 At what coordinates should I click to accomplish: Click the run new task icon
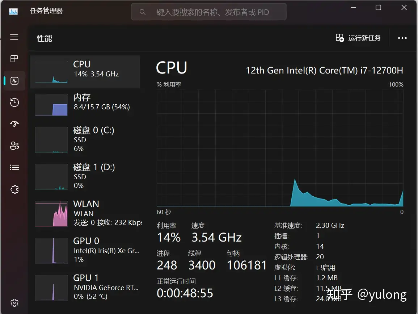[339, 38]
